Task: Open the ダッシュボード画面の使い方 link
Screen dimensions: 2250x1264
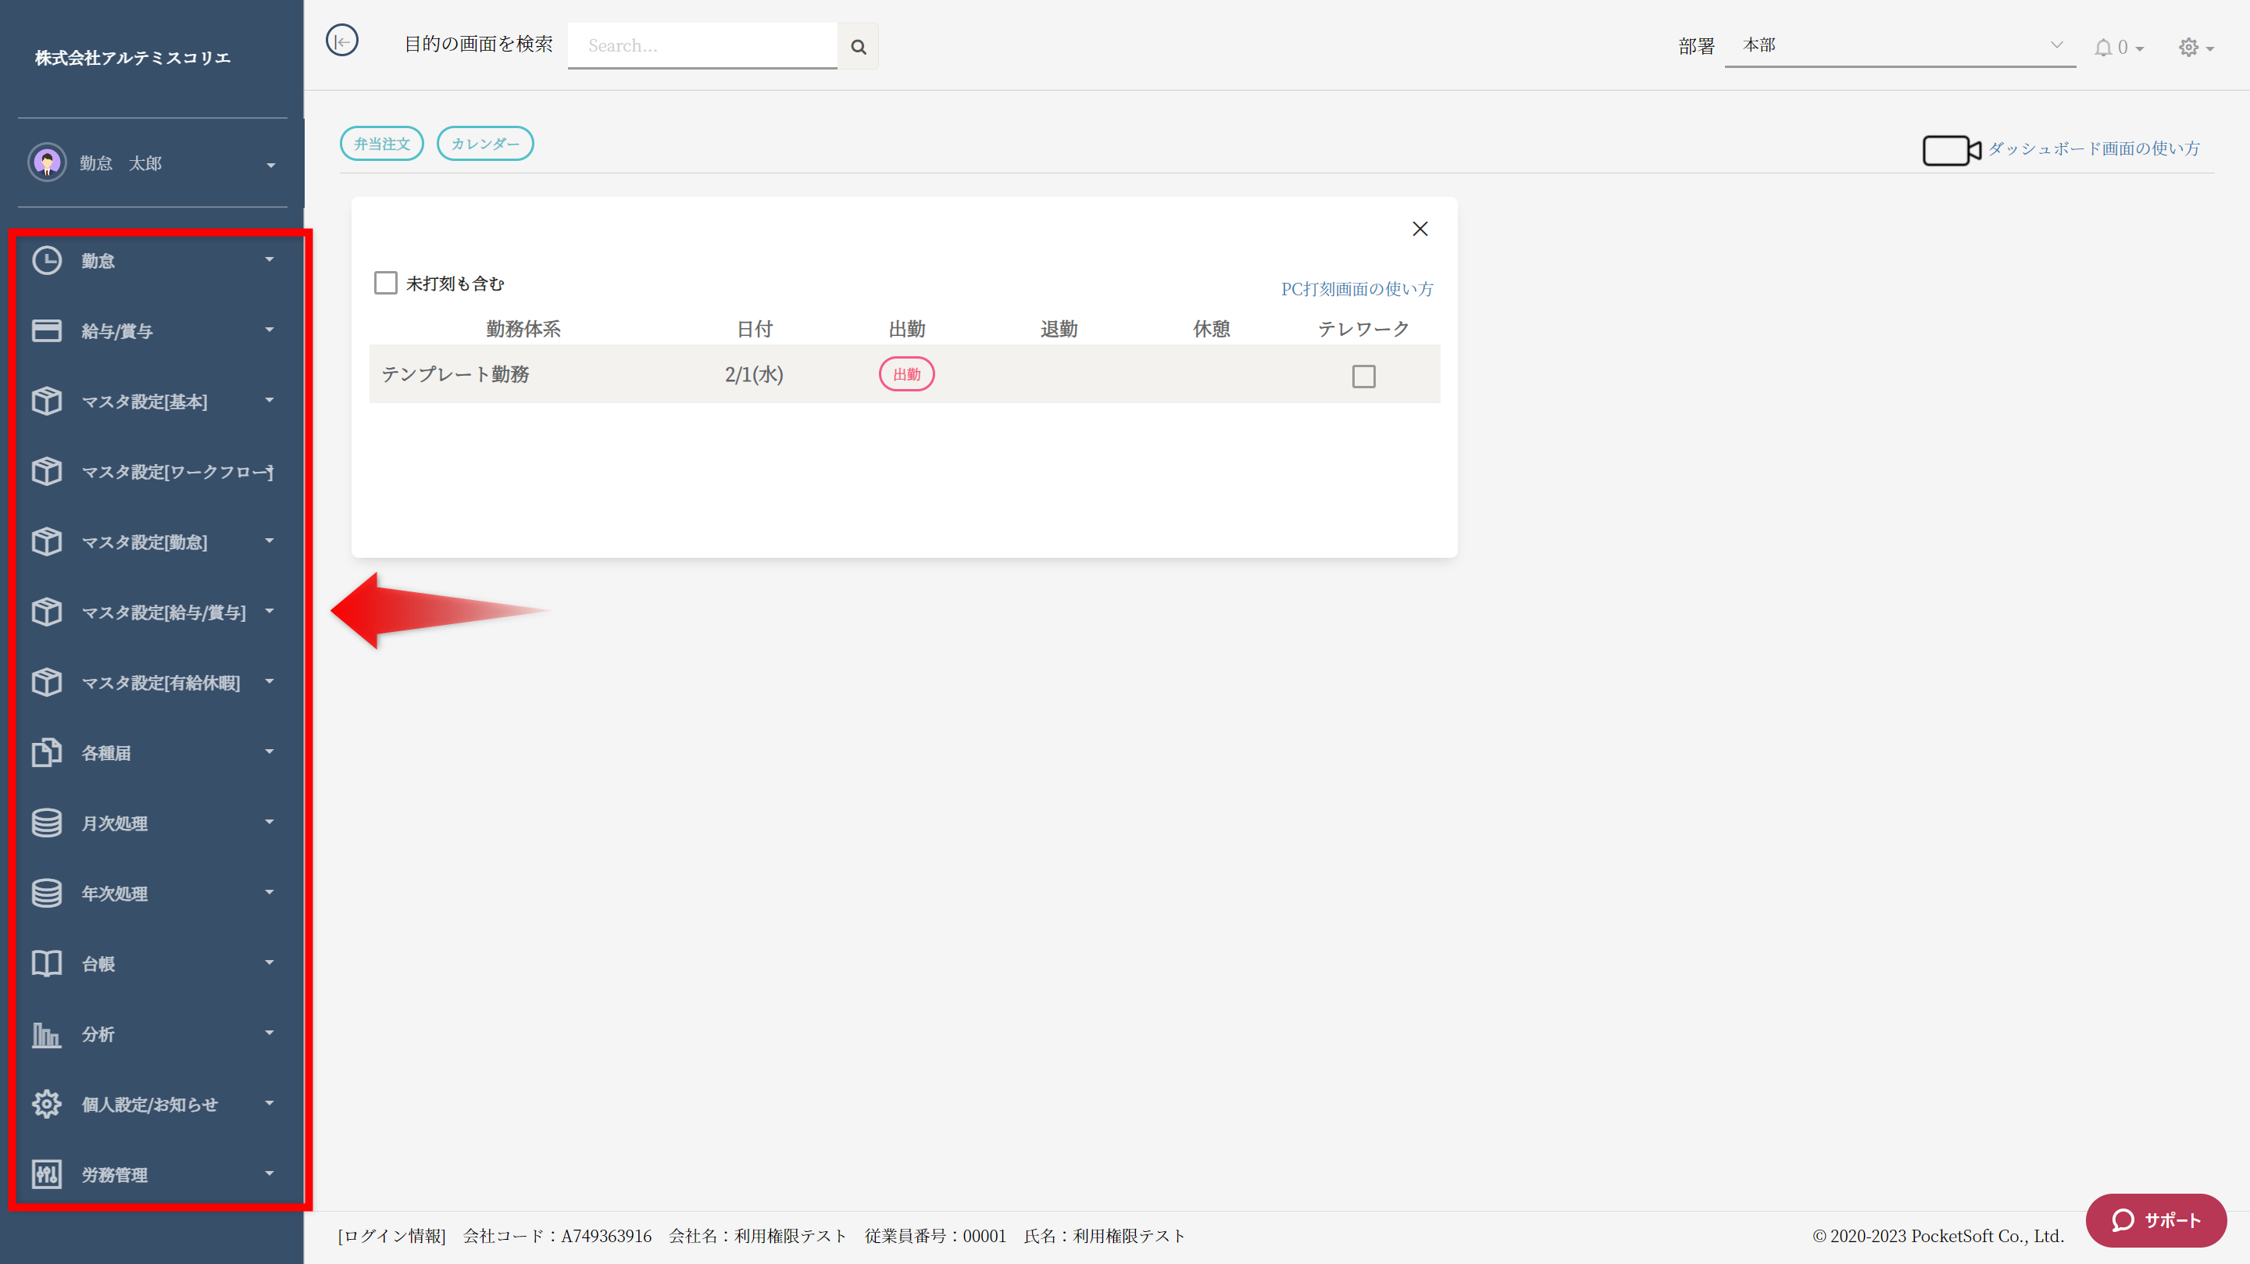Action: [2094, 148]
